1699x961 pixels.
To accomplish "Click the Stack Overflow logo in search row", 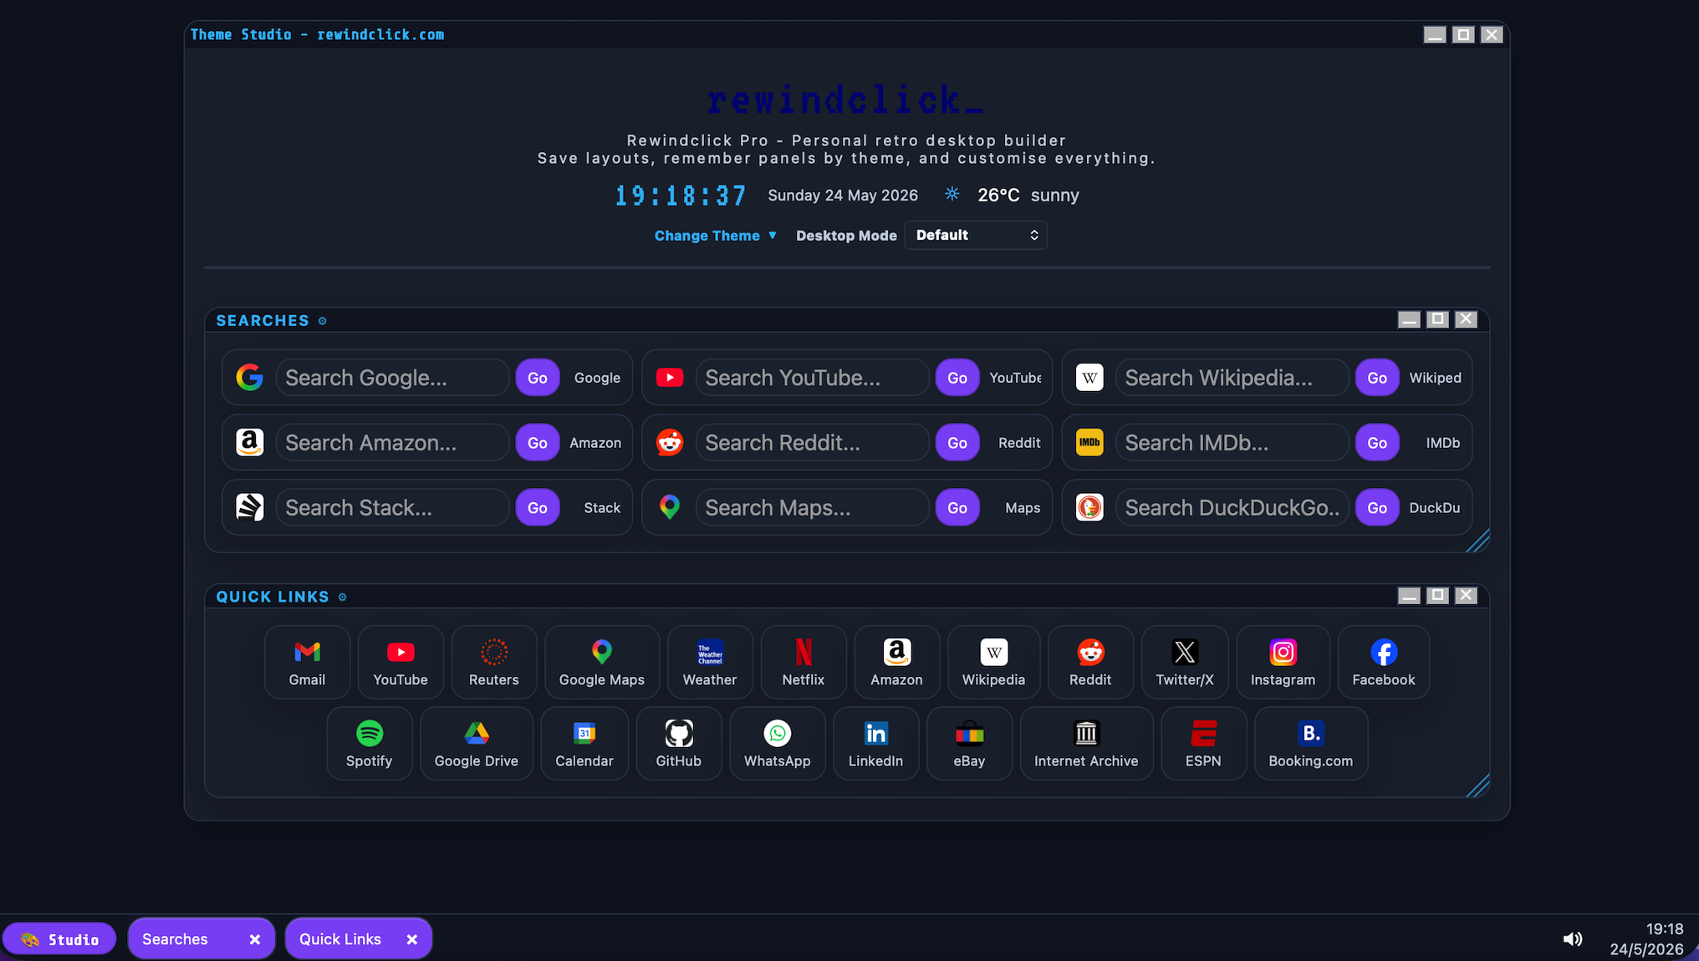I will coord(249,507).
